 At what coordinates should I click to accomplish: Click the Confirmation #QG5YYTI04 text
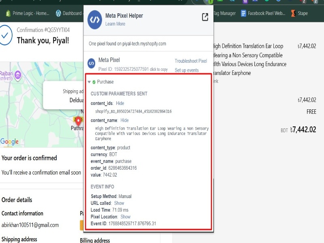(43, 30)
